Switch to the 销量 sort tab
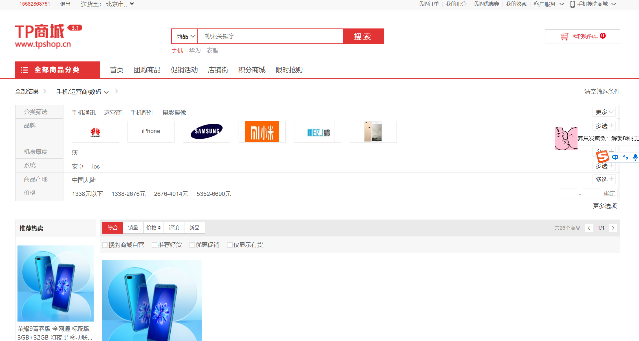 (x=133, y=228)
